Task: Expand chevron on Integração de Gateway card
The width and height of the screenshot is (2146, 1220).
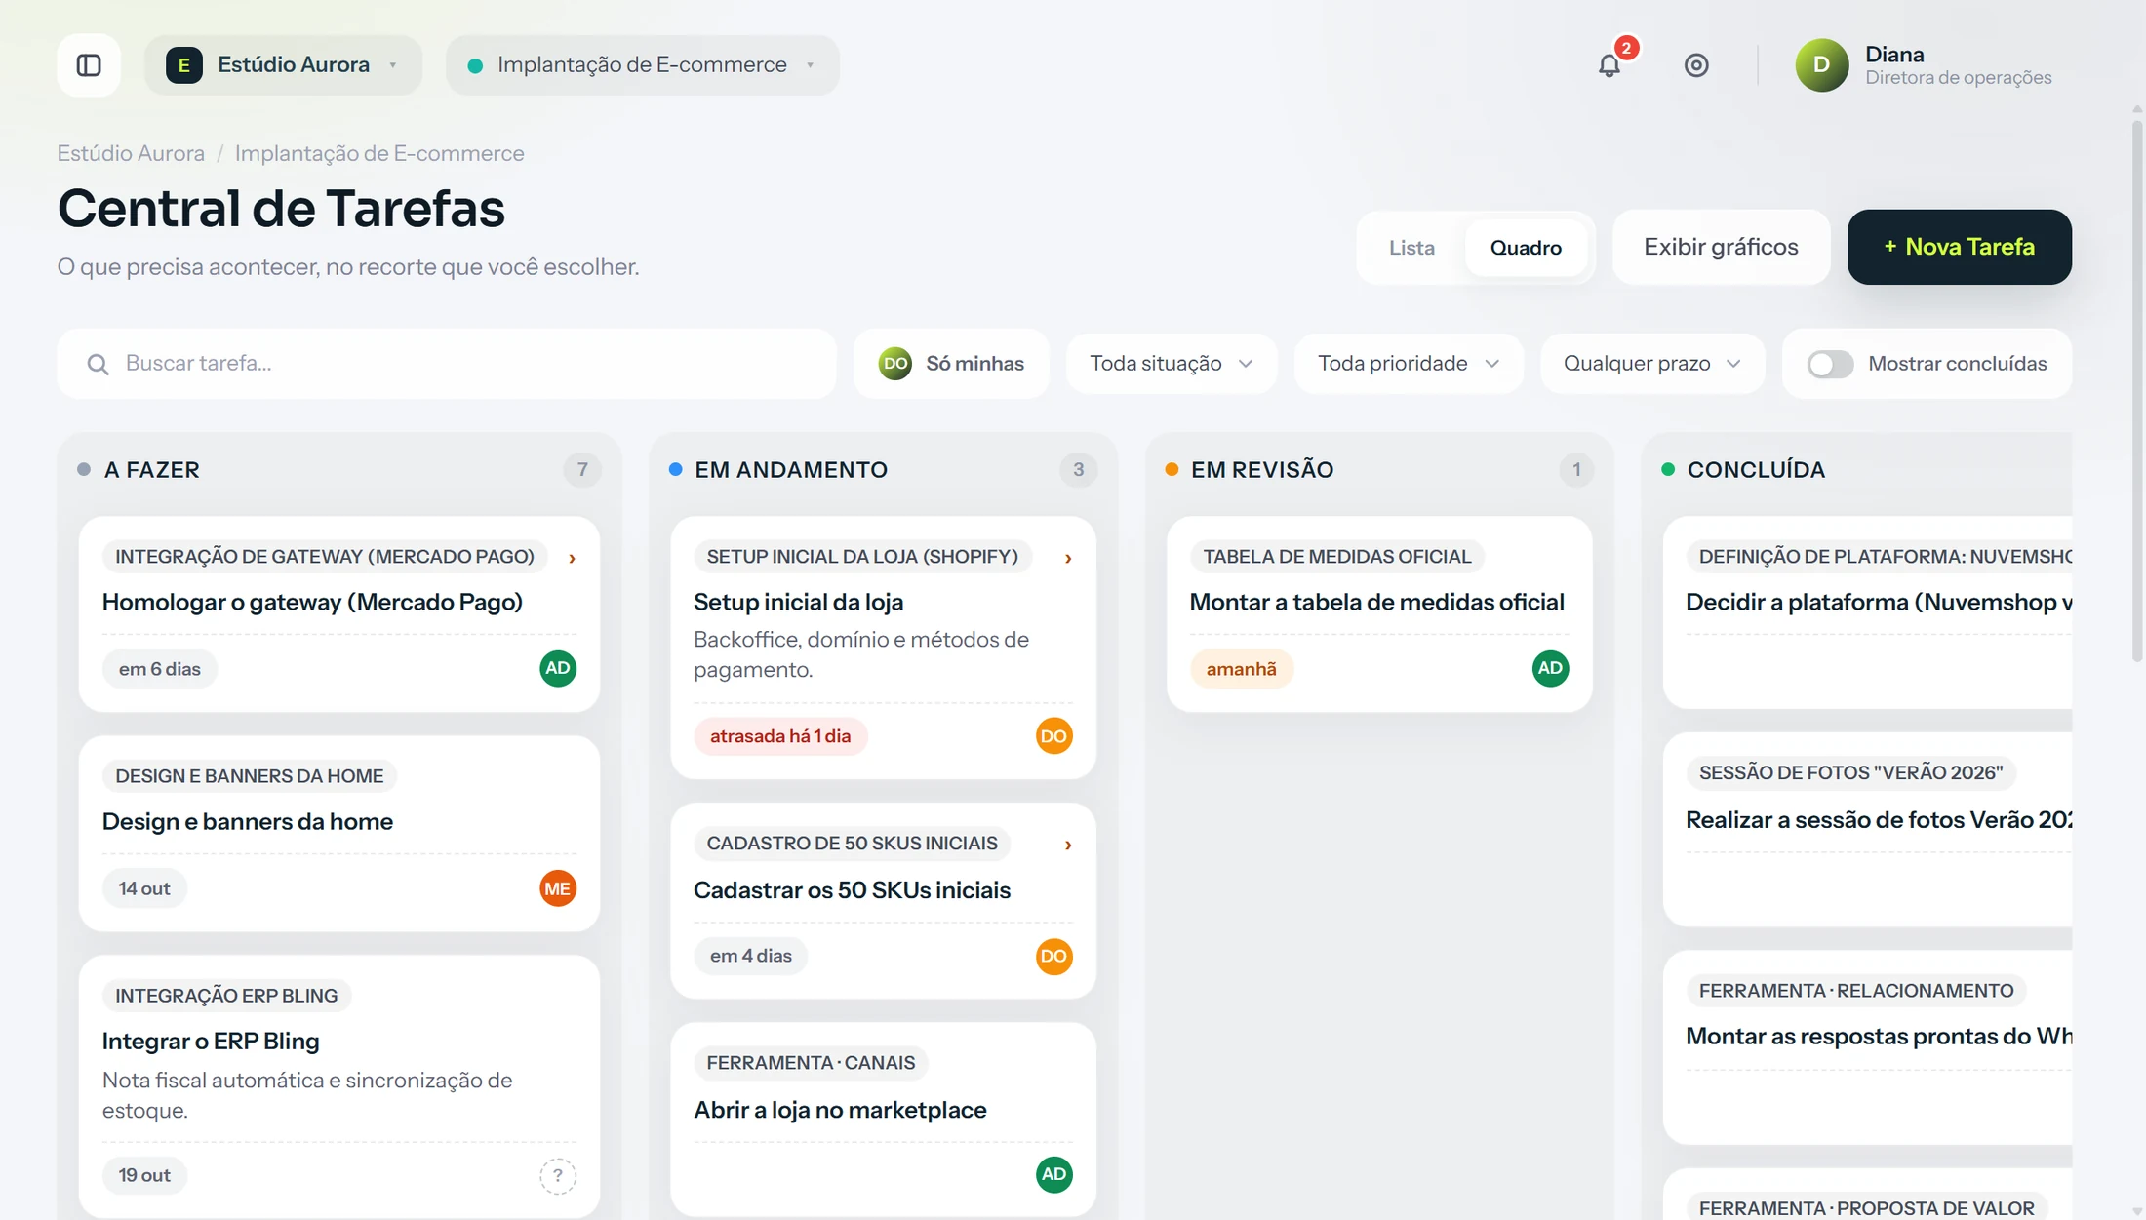Action: [x=573, y=558]
